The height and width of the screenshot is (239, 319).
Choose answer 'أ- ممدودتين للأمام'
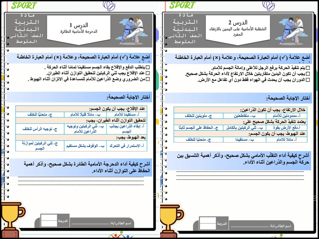(286, 116)
